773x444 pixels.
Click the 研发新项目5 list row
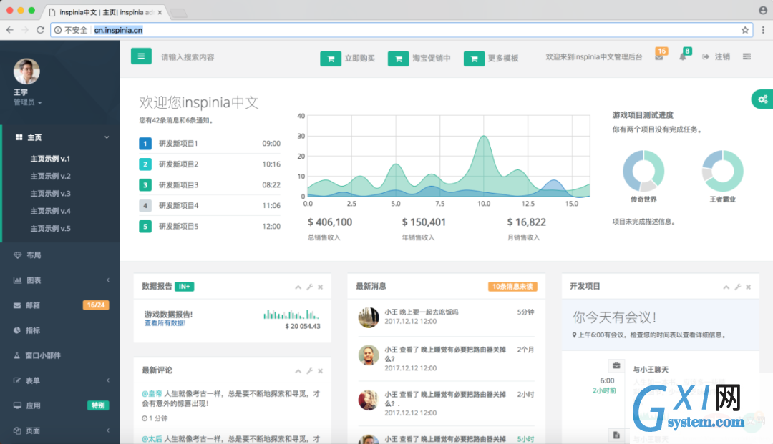click(210, 226)
